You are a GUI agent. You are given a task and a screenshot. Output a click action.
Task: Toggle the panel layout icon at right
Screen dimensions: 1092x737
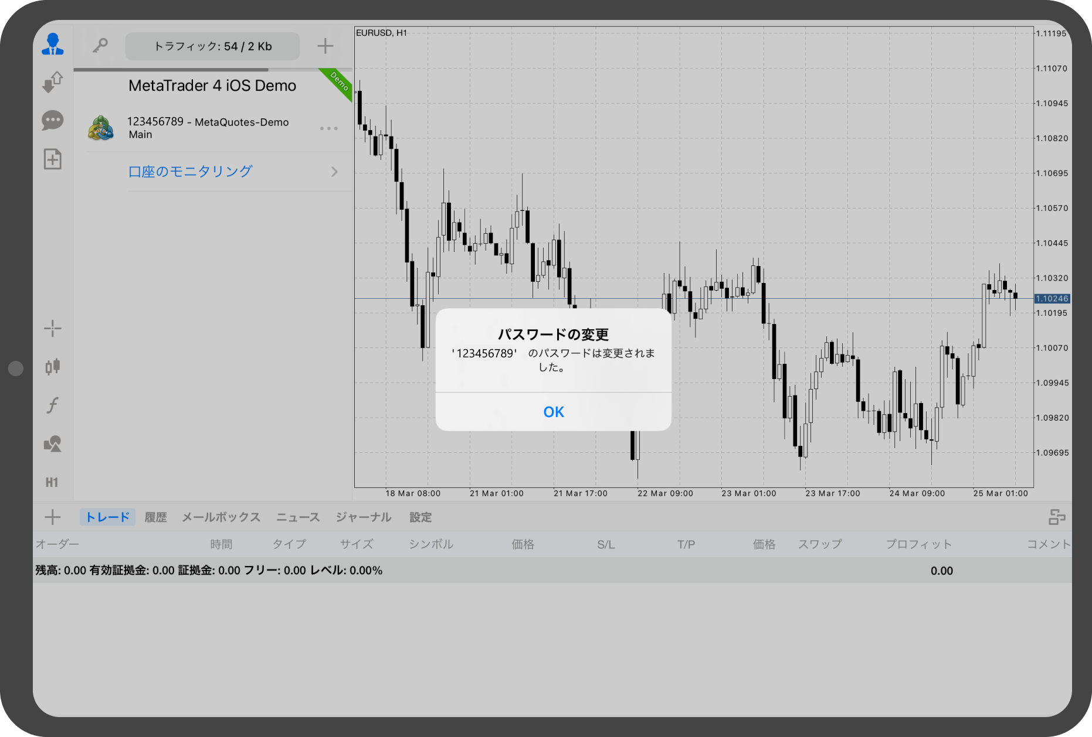pyautogui.click(x=1057, y=517)
